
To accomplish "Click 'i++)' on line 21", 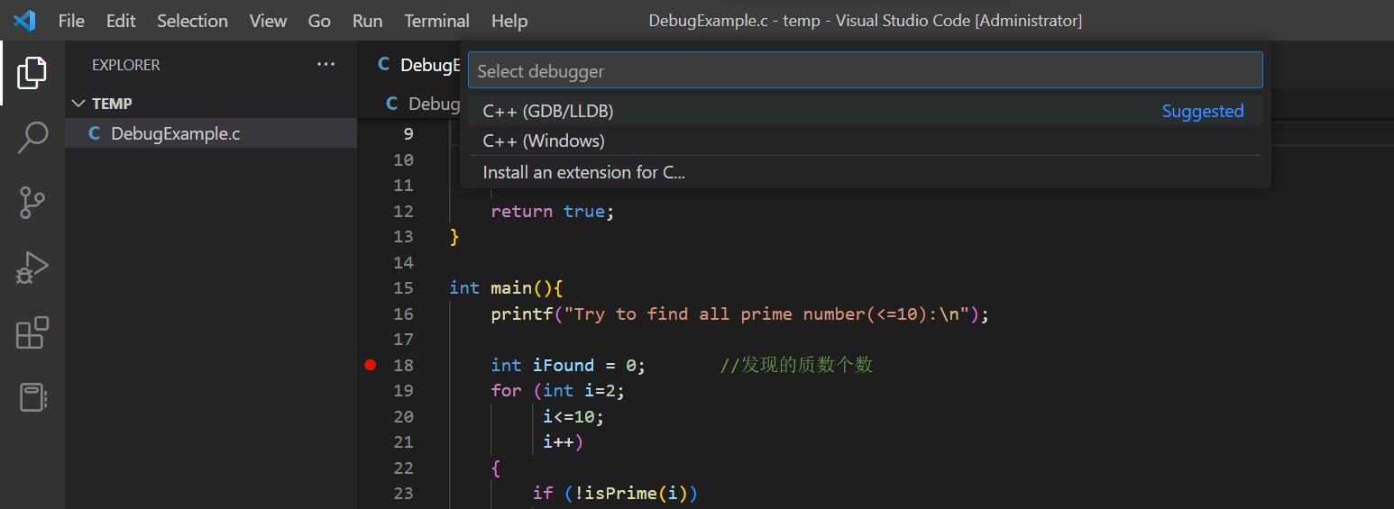I will [x=563, y=441].
